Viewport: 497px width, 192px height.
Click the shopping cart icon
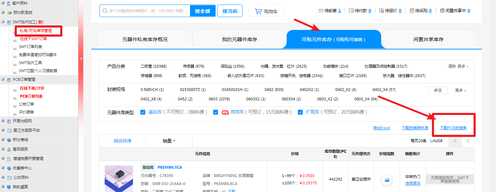tap(259, 11)
